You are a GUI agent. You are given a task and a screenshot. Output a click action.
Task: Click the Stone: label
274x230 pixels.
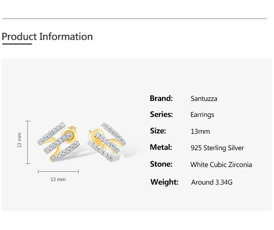pos(161,164)
